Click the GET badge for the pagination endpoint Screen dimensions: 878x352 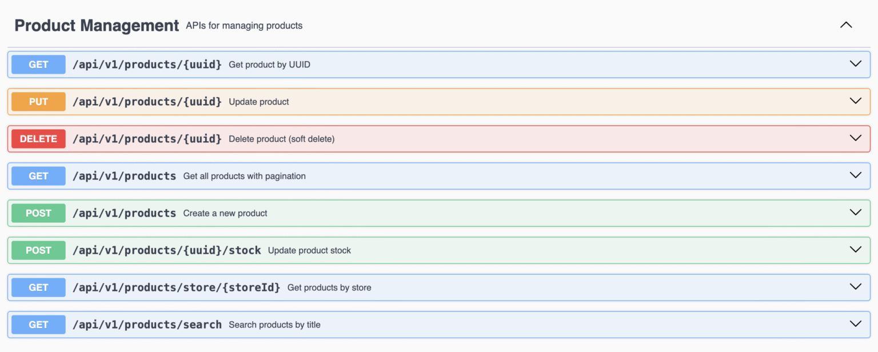[38, 175]
